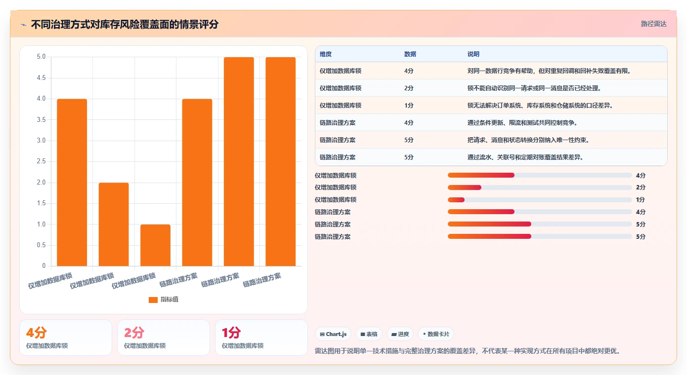Click the 1分 cell in the table
Image resolution: width=687 pixels, height=375 pixels.
tap(409, 106)
